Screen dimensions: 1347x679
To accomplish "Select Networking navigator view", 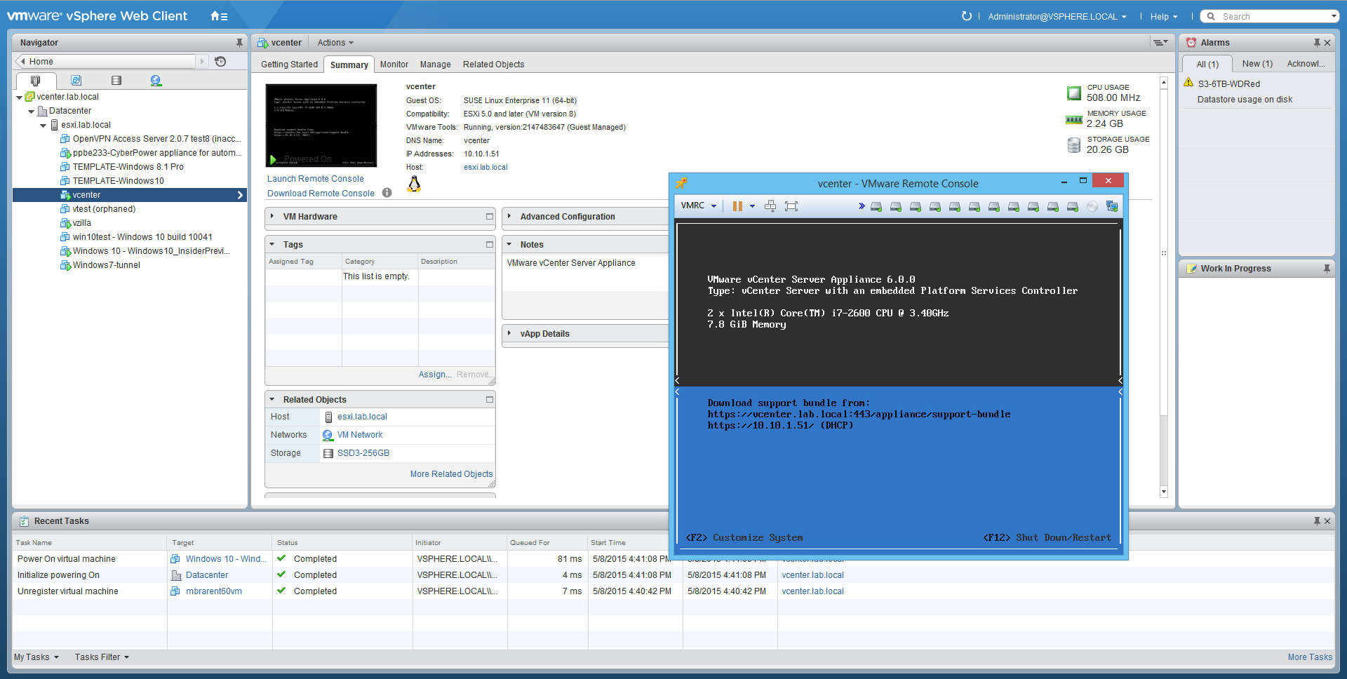I will pos(156,81).
